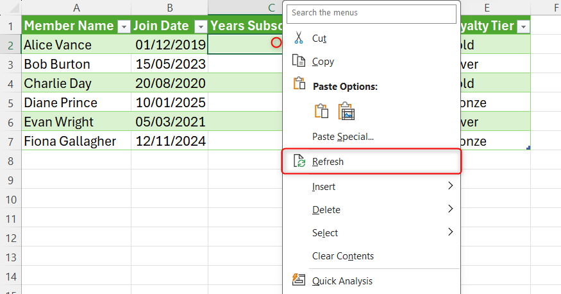
Task: Select the Charlie Day cell
Action: point(76,83)
